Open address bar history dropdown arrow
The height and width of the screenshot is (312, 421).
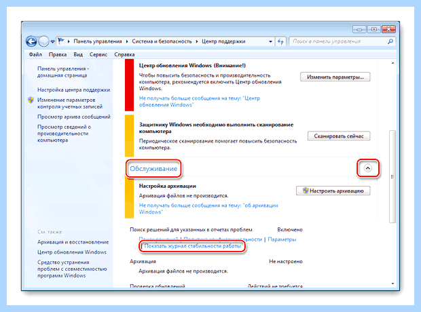(271, 41)
